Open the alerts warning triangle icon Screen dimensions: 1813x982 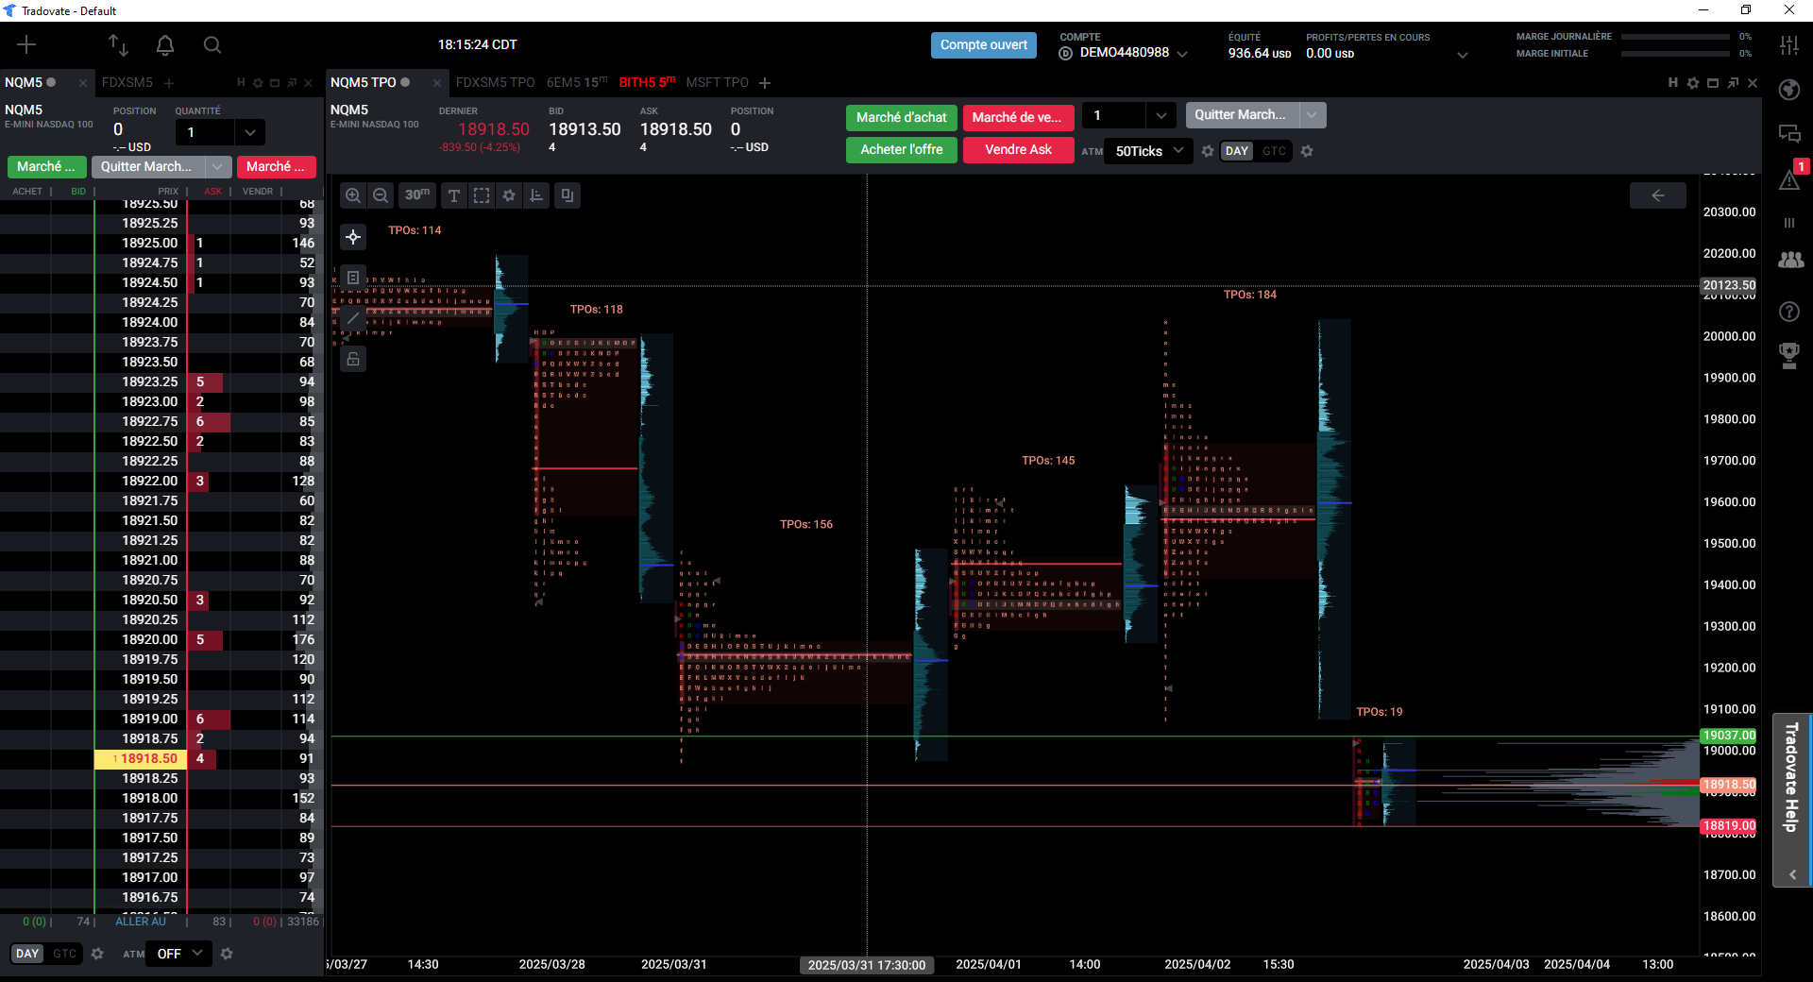pyautogui.click(x=1789, y=180)
